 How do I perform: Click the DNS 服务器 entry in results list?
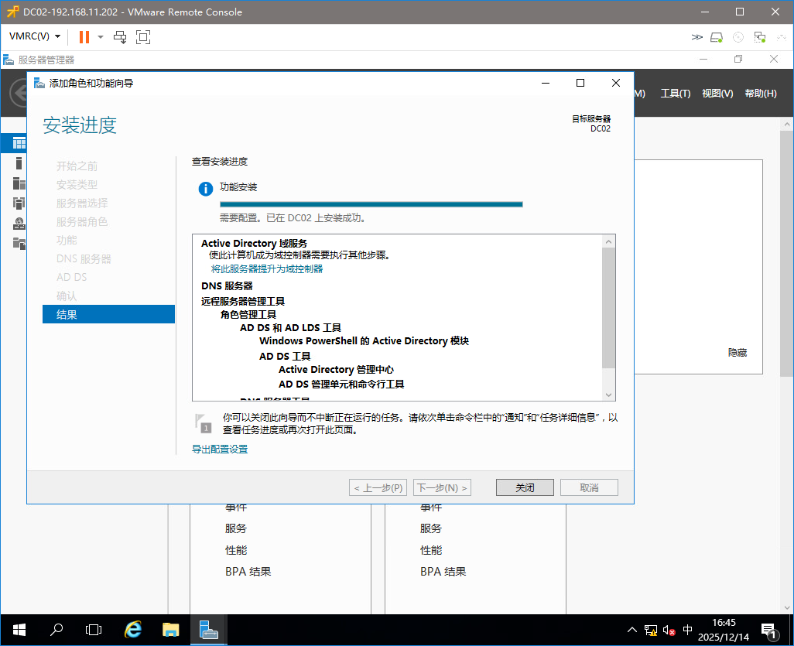pyautogui.click(x=226, y=286)
